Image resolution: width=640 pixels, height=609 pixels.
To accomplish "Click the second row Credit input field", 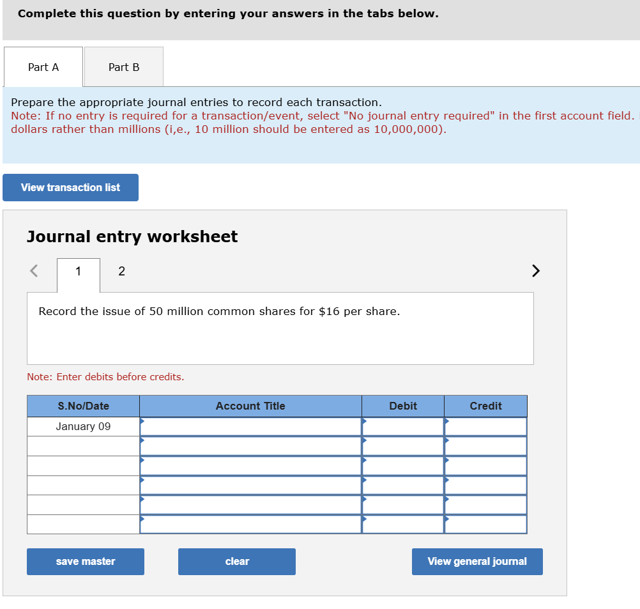I will tap(485, 445).
